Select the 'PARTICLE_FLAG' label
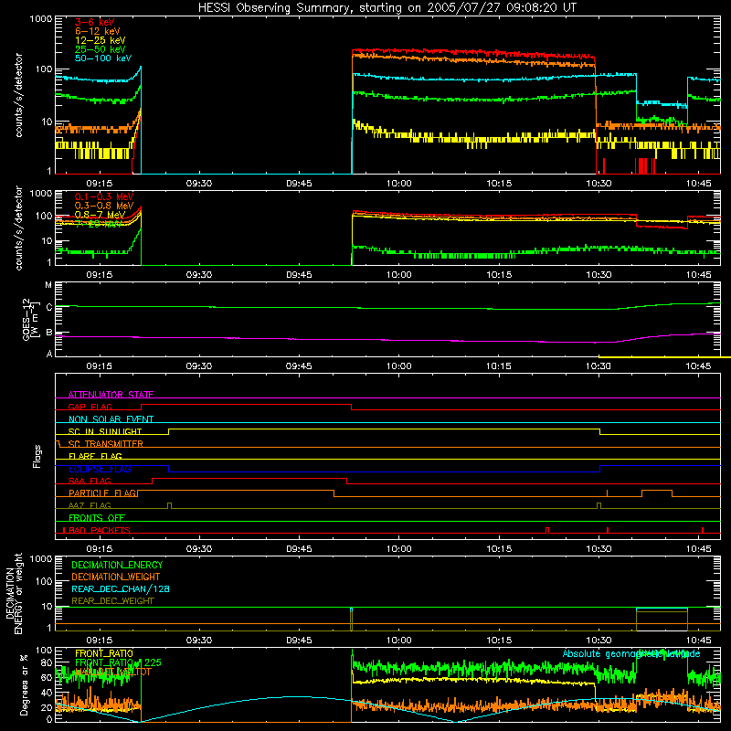Viewport: 731px width, 731px height. [102, 493]
